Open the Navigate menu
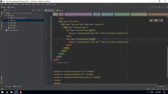 (16, 4)
